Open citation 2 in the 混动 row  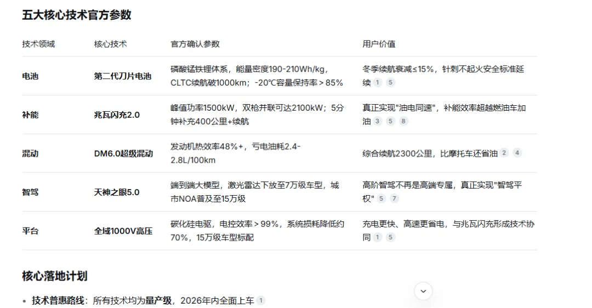504,153
